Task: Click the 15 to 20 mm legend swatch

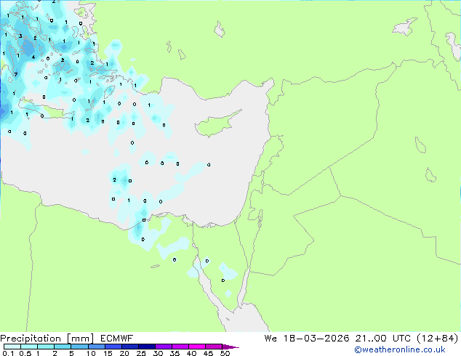Action: coord(113,347)
